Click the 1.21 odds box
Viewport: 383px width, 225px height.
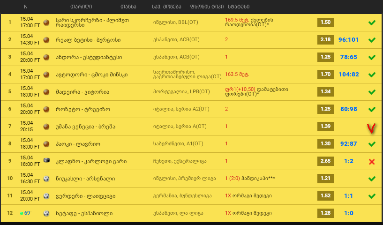[326, 178]
